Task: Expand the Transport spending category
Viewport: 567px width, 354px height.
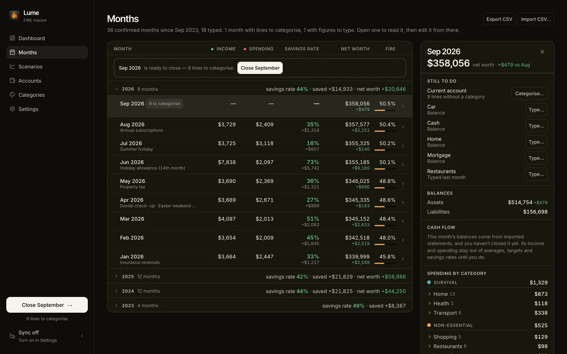Action: (x=487, y=313)
